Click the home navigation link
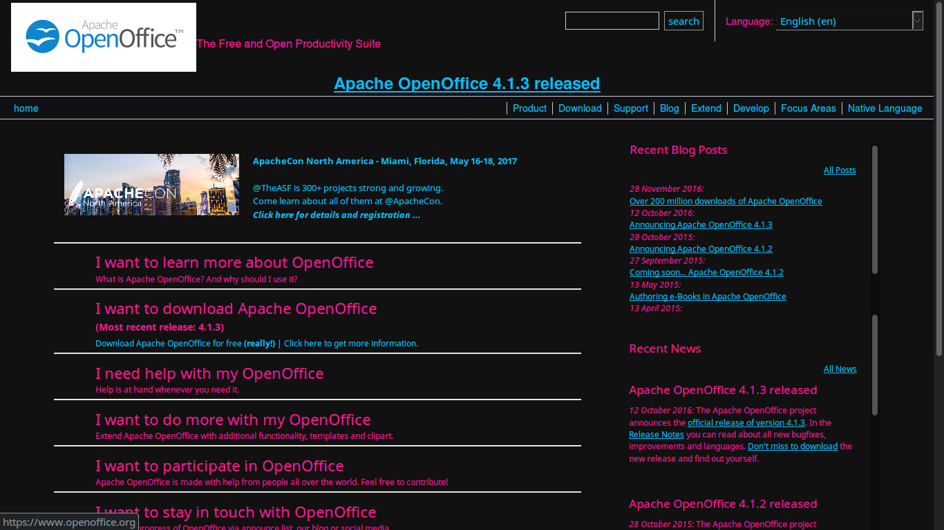 (26, 108)
